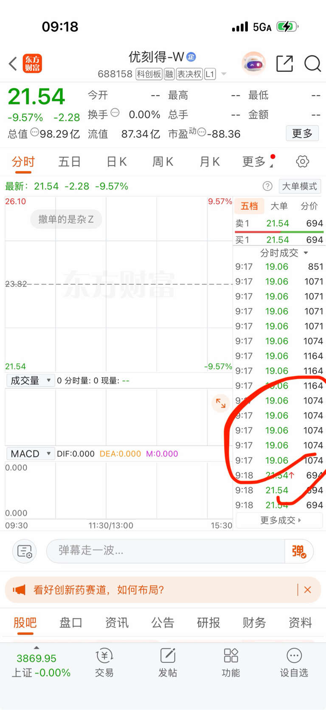
Task: Select the 分价 tab
Action: pos(309,206)
